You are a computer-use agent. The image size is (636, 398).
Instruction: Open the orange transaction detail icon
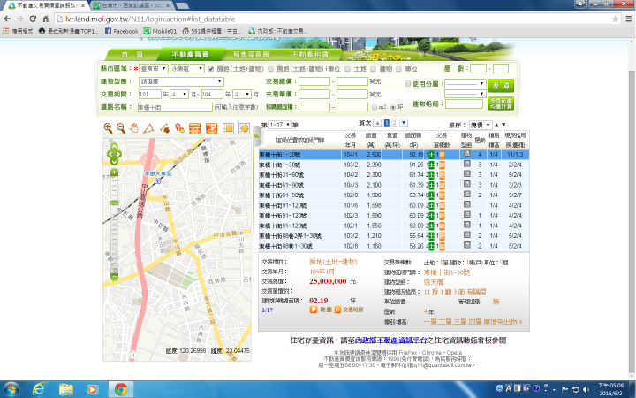pos(337,310)
